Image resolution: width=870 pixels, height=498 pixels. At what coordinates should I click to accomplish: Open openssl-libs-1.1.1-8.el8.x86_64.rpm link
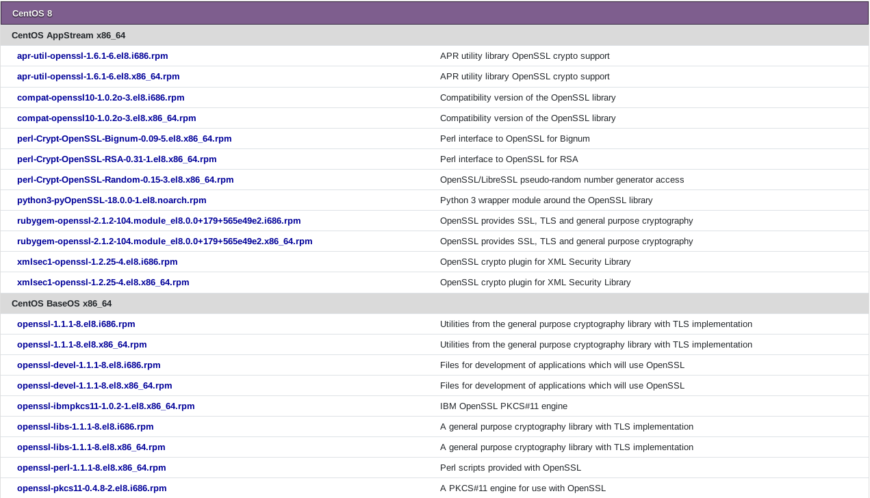[91, 447]
